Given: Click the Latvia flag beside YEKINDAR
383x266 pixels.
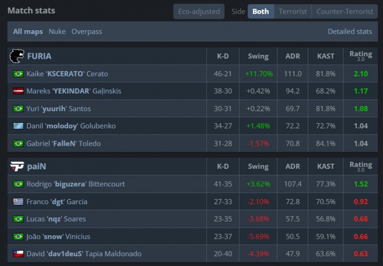Looking at the screenshot, I should [18, 91].
